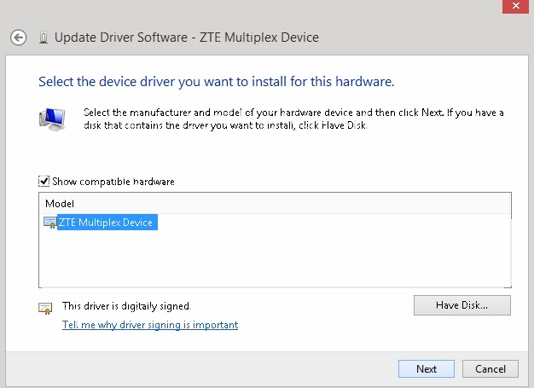534x388 pixels.
Task: Toggle the Show compatible hardware checkbox
Action: click(44, 182)
